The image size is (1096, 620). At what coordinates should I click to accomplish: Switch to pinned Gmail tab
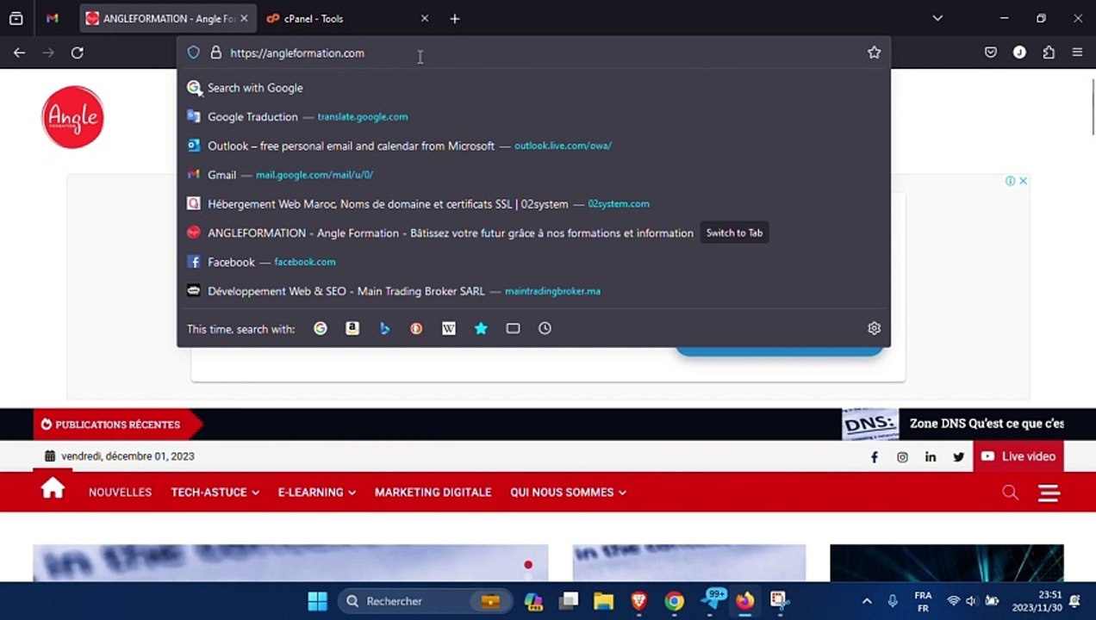pyautogui.click(x=53, y=18)
